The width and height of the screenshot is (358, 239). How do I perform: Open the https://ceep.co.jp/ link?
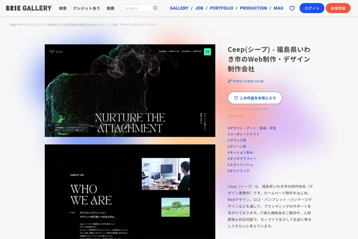249,81
